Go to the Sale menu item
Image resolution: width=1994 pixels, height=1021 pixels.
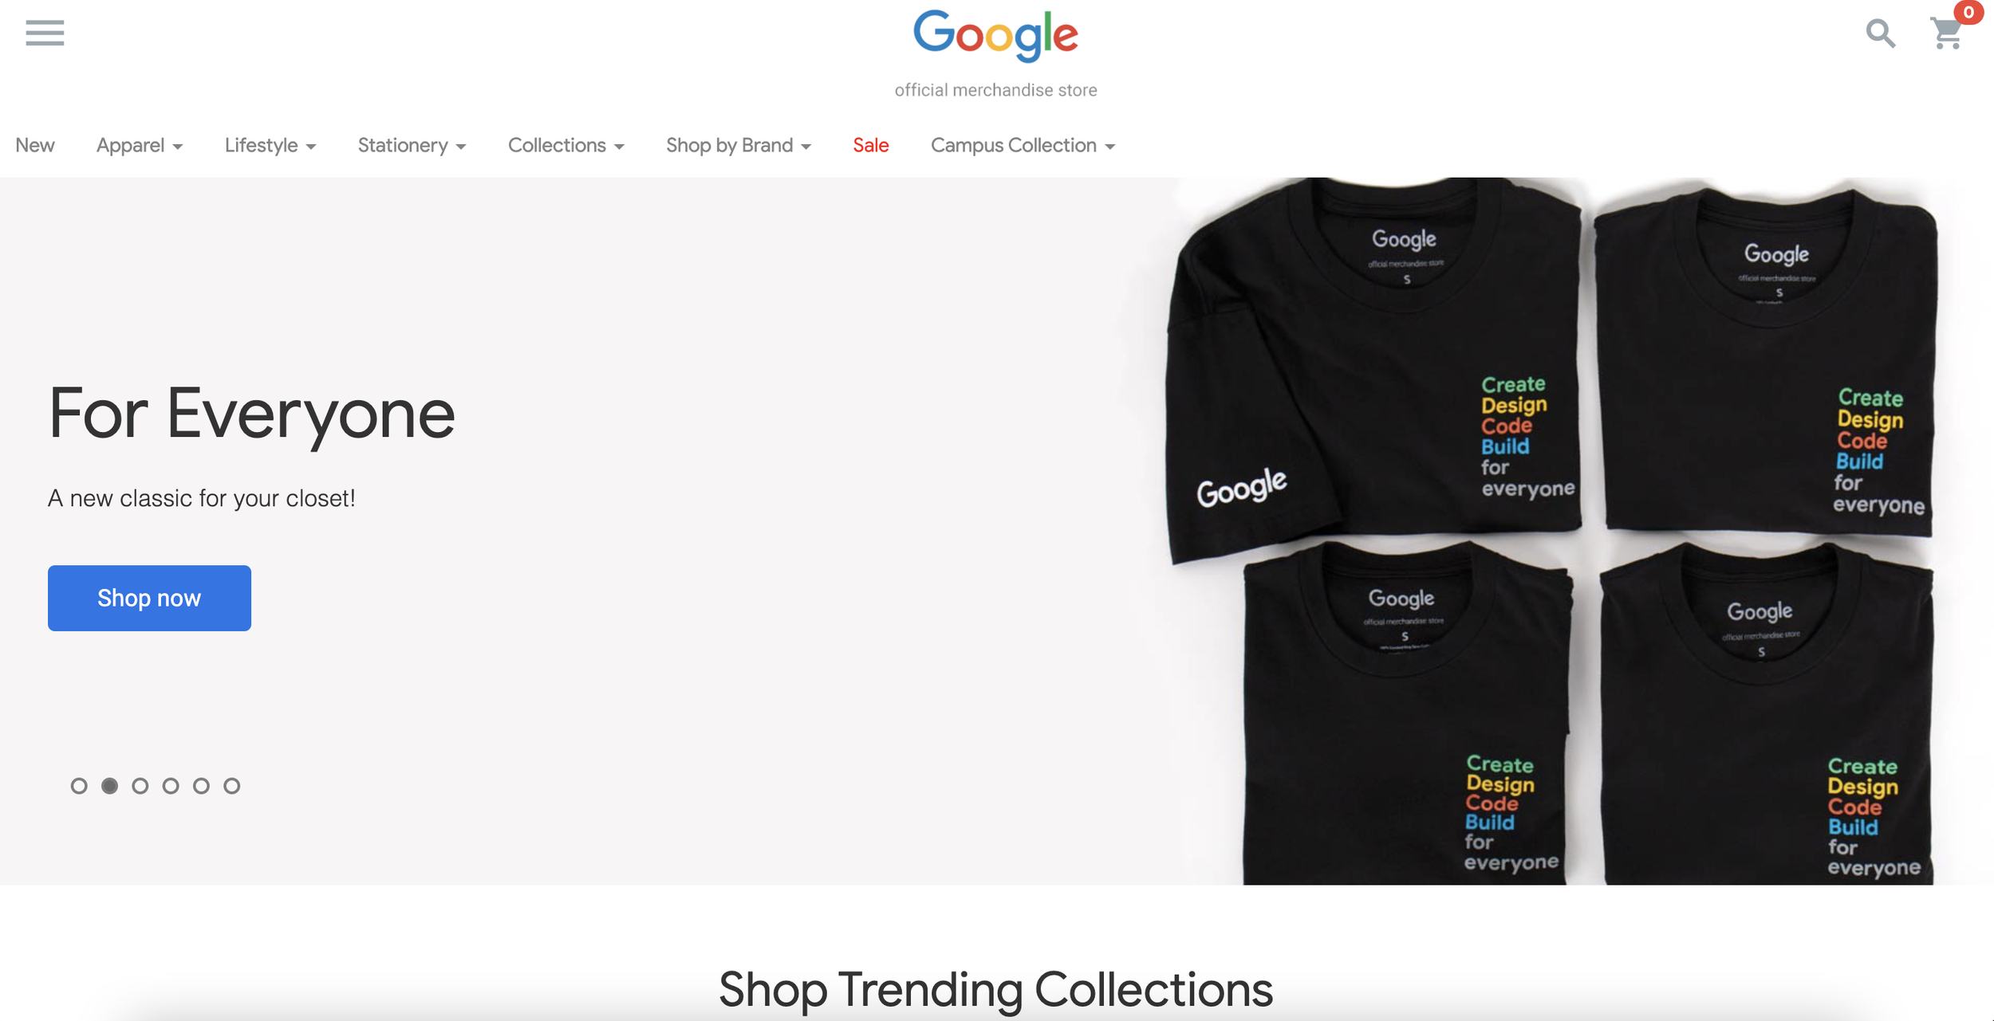click(x=870, y=145)
